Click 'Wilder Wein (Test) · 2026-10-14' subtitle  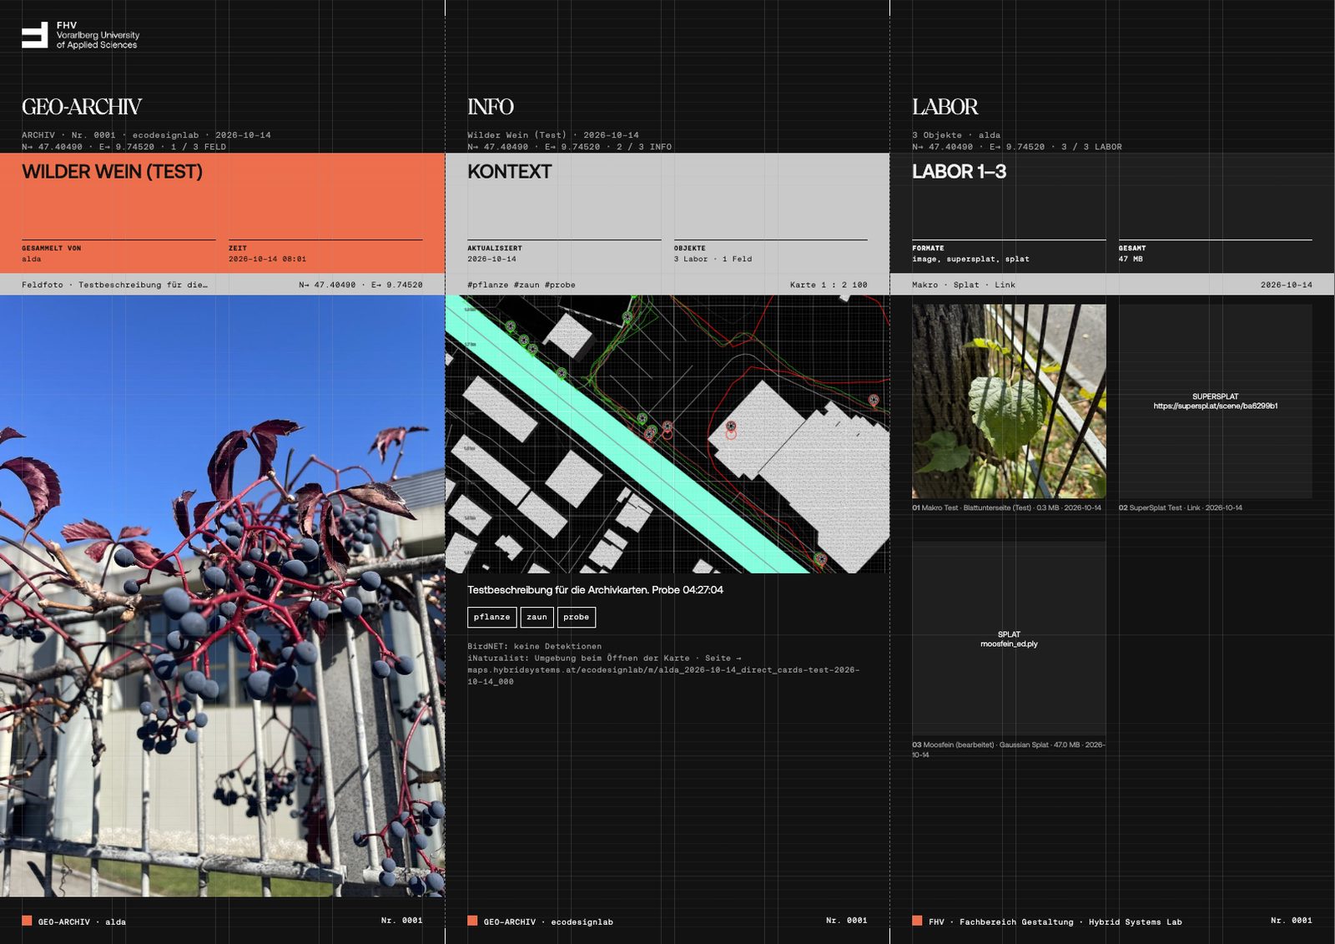click(553, 134)
